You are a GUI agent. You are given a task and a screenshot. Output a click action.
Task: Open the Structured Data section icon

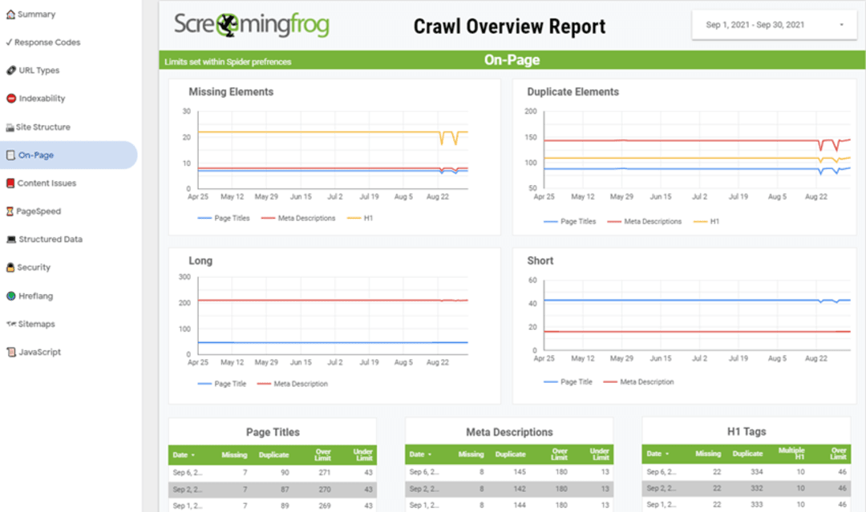tap(9, 239)
